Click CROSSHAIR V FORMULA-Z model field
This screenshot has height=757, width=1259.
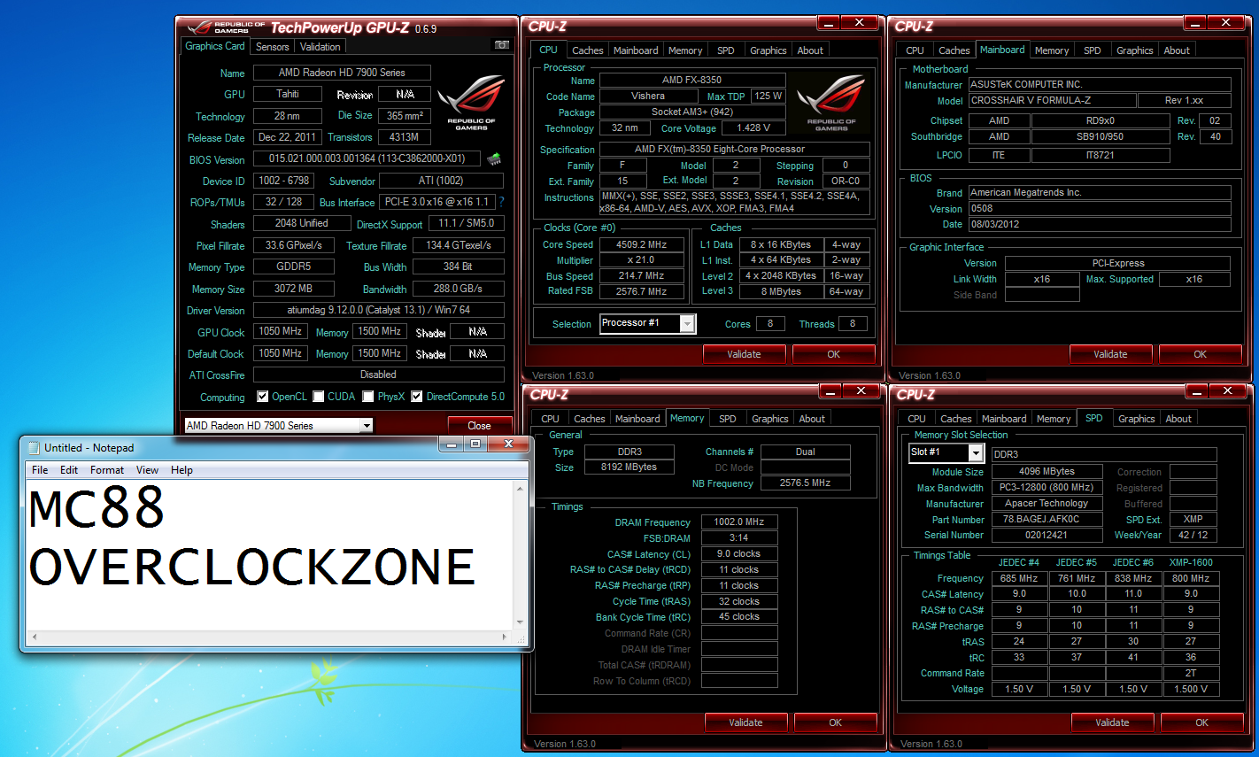pos(1052,101)
